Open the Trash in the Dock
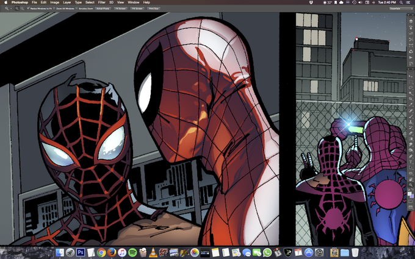Screen dimensions: 415x259 355,252
